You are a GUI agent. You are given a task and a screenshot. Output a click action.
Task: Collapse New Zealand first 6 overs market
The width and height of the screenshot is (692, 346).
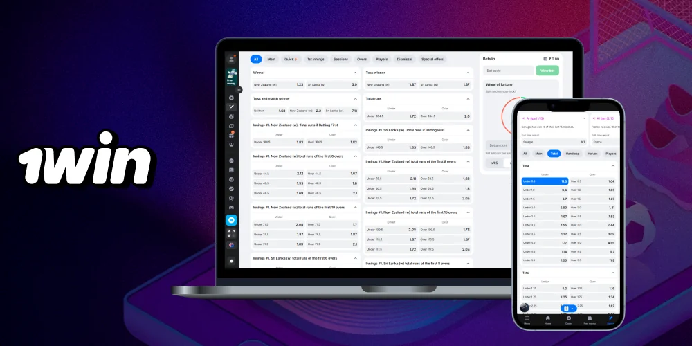click(355, 156)
